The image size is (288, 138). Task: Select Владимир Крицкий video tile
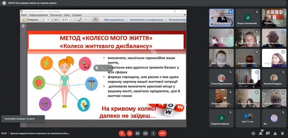(x=221, y=98)
